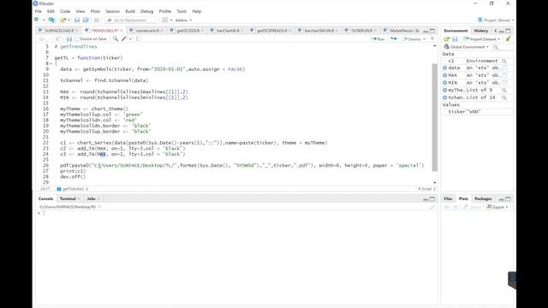Close the TRENDLINES.R tab
548x308 pixels.
[x=122, y=31]
